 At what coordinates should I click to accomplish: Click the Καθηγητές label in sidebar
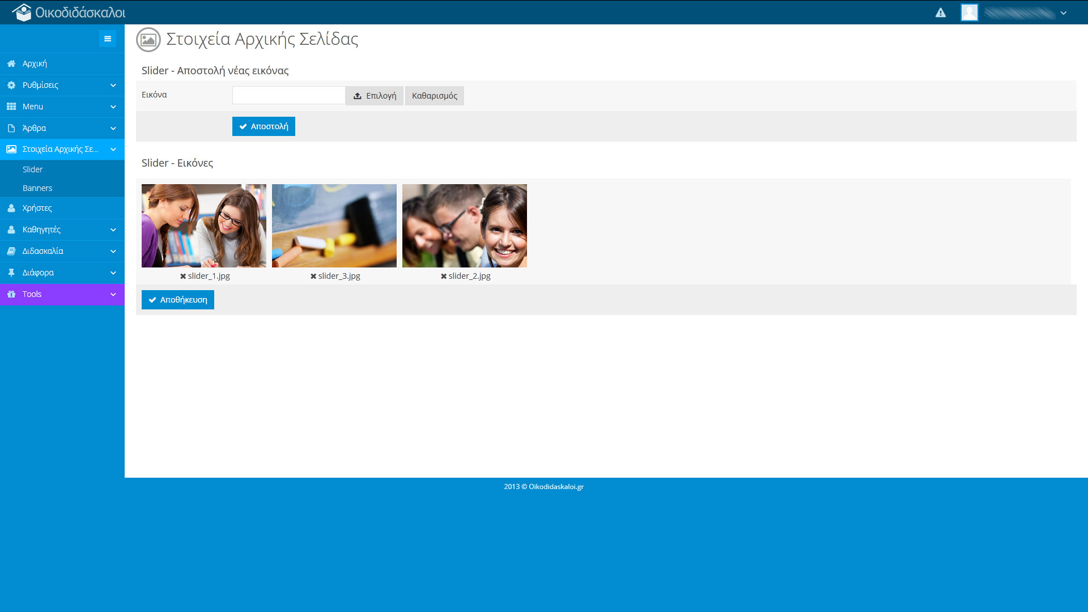[41, 229]
